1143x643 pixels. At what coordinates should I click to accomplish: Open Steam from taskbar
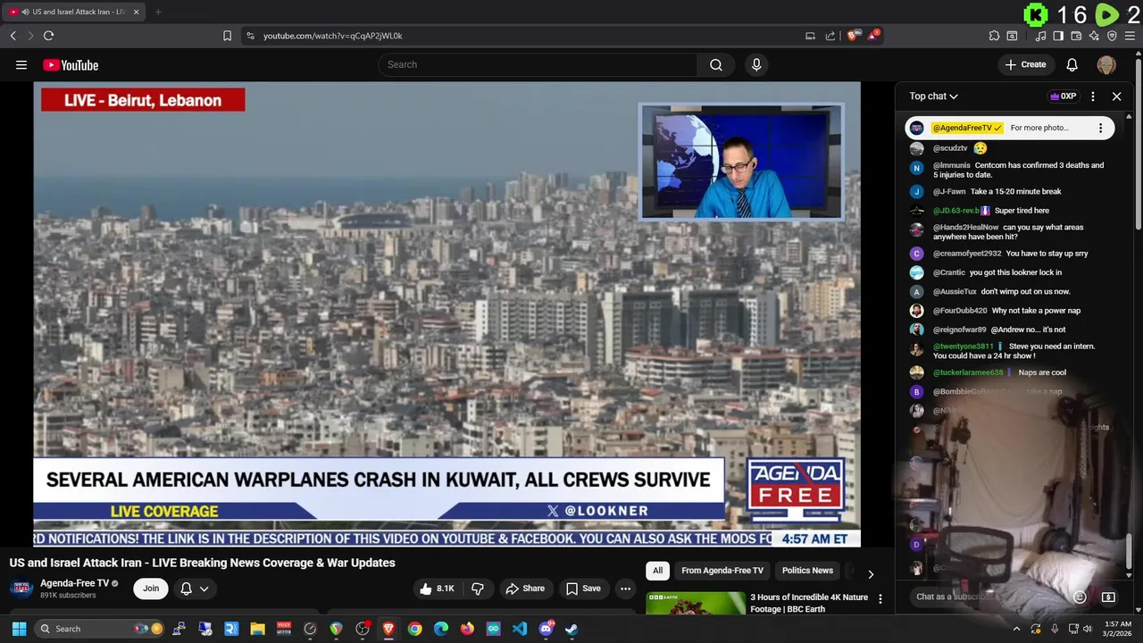(571, 629)
